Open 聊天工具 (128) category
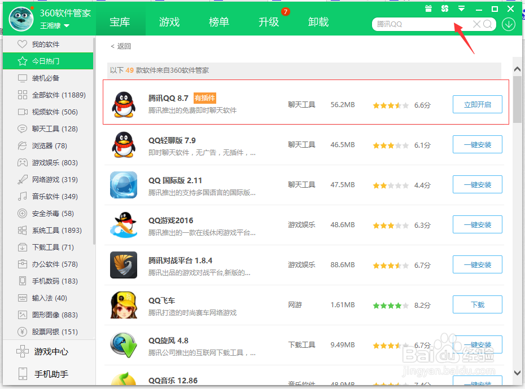Screen dimensions: 525x389 point(48,129)
